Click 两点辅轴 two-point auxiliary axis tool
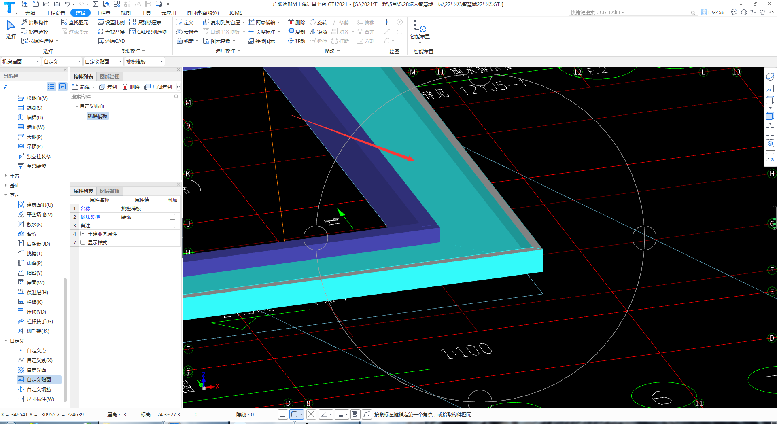The height and width of the screenshot is (424, 777). click(264, 22)
